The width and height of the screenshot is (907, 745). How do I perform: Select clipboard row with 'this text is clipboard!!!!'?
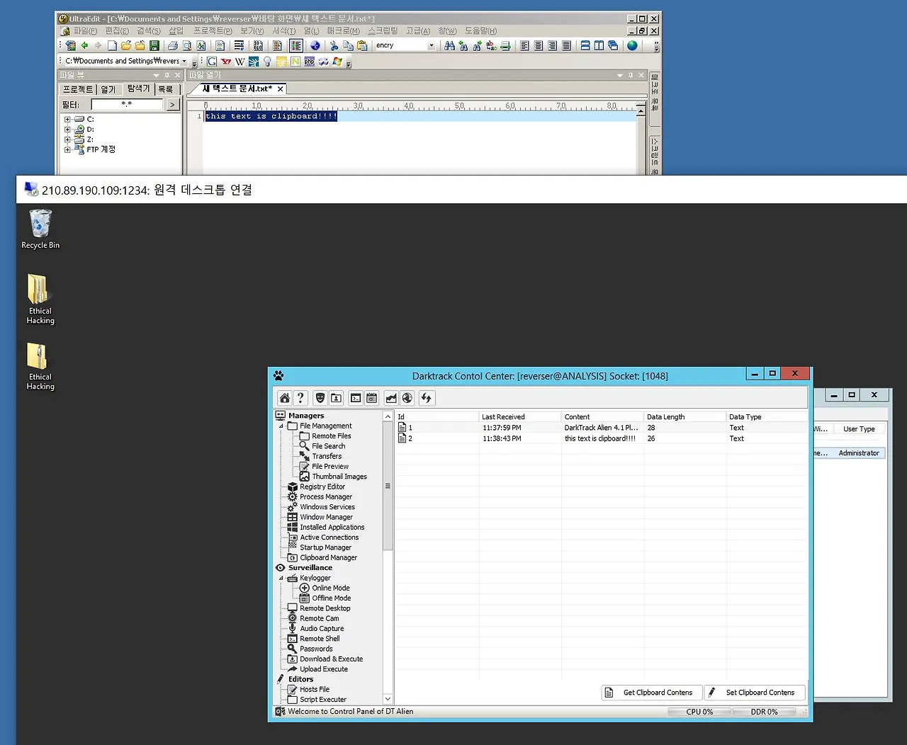pos(602,438)
